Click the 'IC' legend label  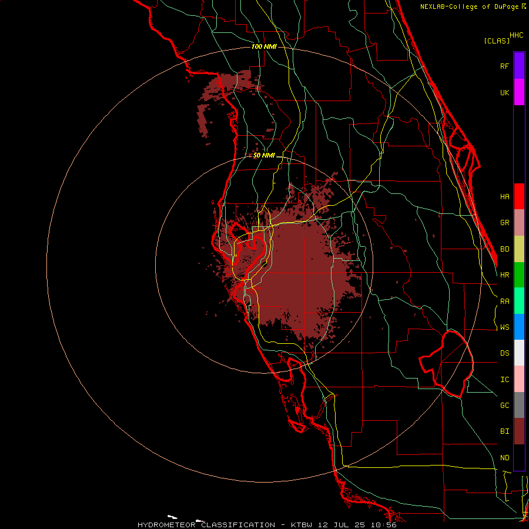point(504,380)
